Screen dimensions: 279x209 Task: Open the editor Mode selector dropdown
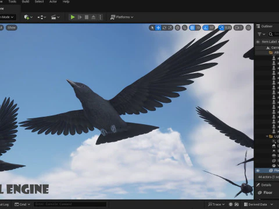[x=8, y=17]
